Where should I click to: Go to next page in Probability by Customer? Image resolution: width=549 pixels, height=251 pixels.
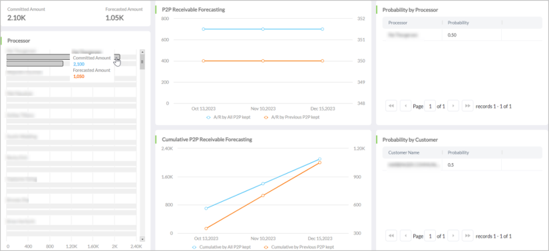pyautogui.click(x=453, y=236)
